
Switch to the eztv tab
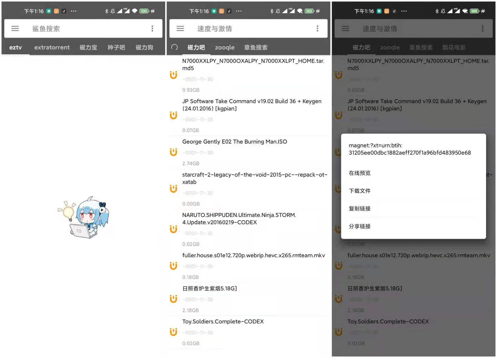16,47
